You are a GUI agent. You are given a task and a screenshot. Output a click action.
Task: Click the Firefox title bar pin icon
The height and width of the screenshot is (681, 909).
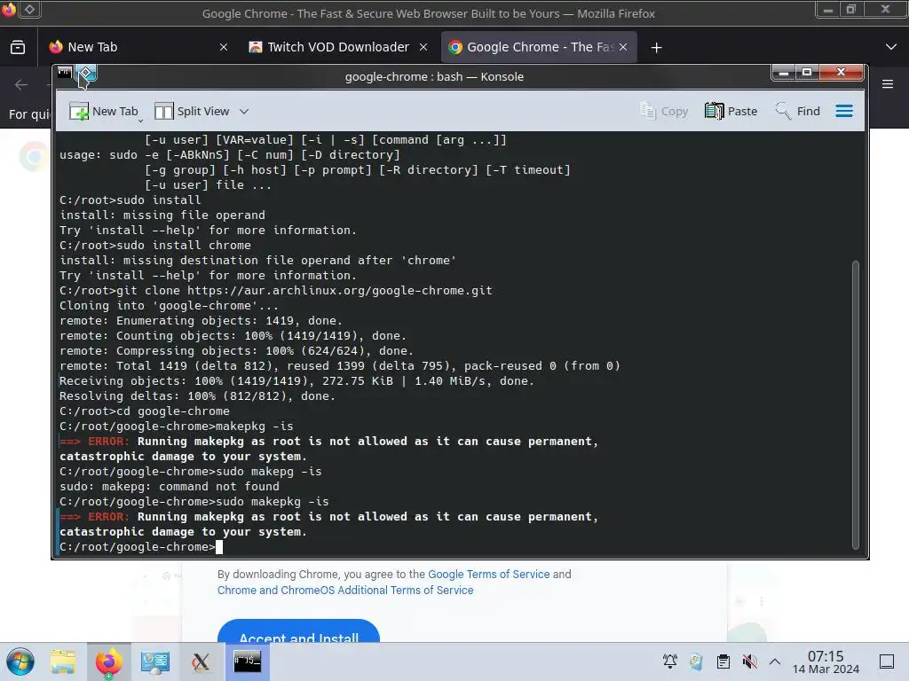pos(30,9)
